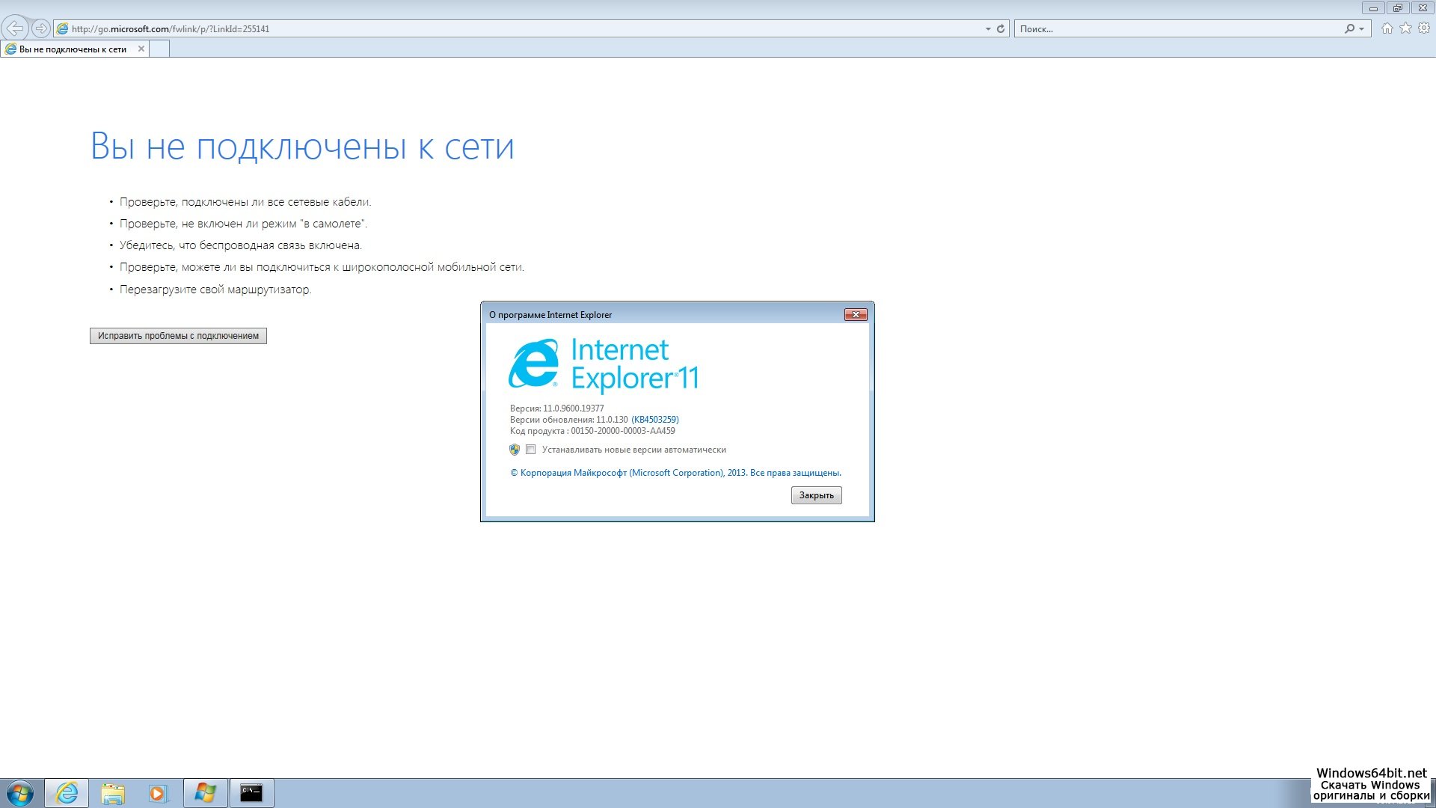Enable automatic new version installation checkbox
Image resolution: width=1436 pixels, height=808 pixels.
click(531, 450)
